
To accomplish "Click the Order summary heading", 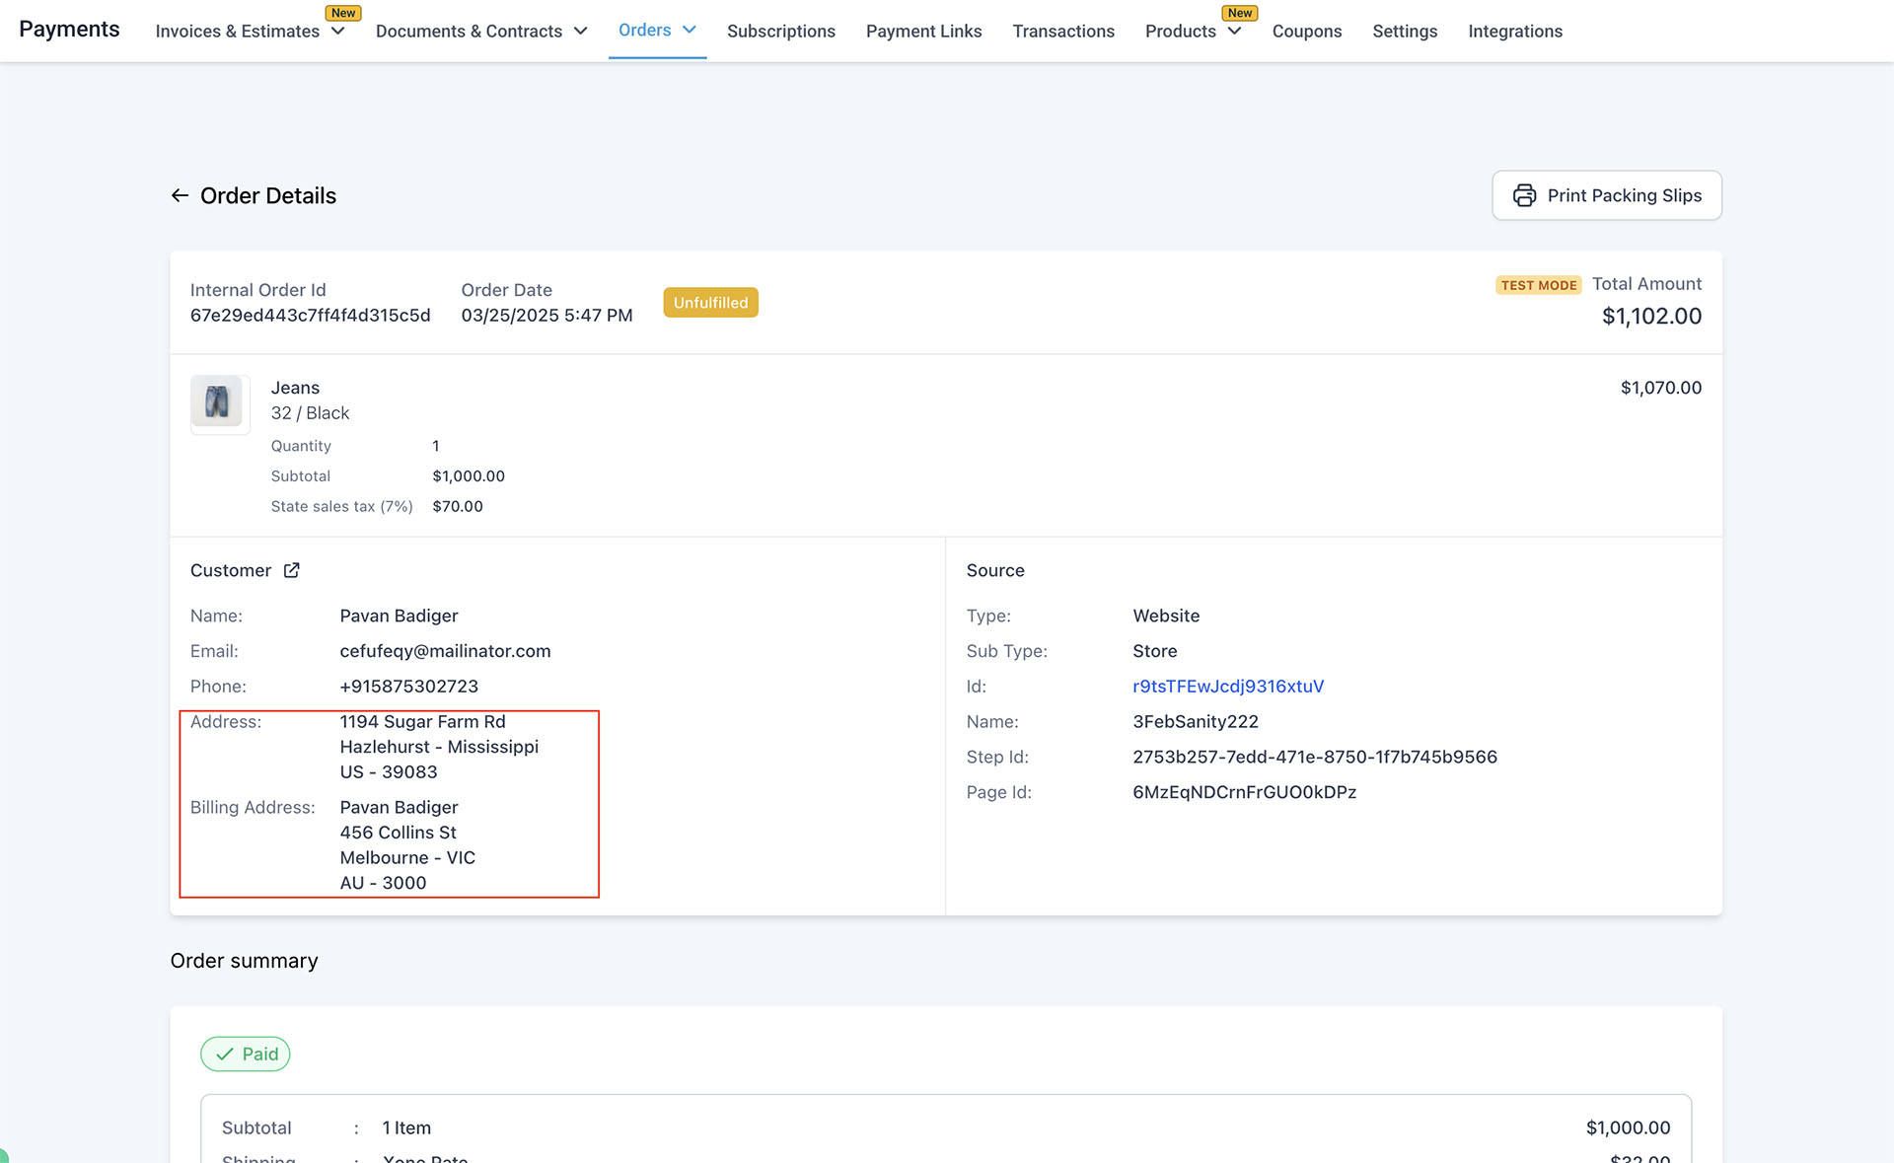I will point(244,961).
